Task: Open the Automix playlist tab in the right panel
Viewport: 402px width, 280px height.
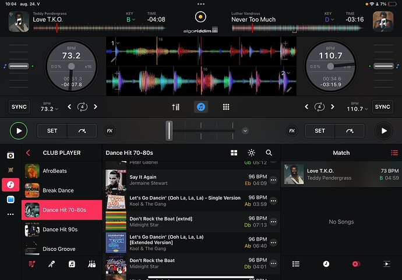Action: [387, 264]
